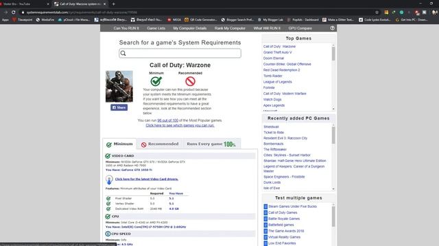
Task: Open the 95 out of 100 link
Action: point(167,120)
